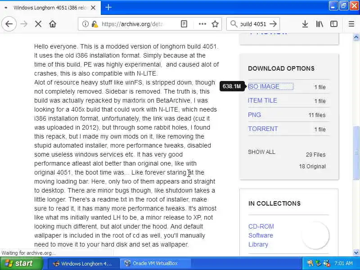Click the first system tray icon

310,263
